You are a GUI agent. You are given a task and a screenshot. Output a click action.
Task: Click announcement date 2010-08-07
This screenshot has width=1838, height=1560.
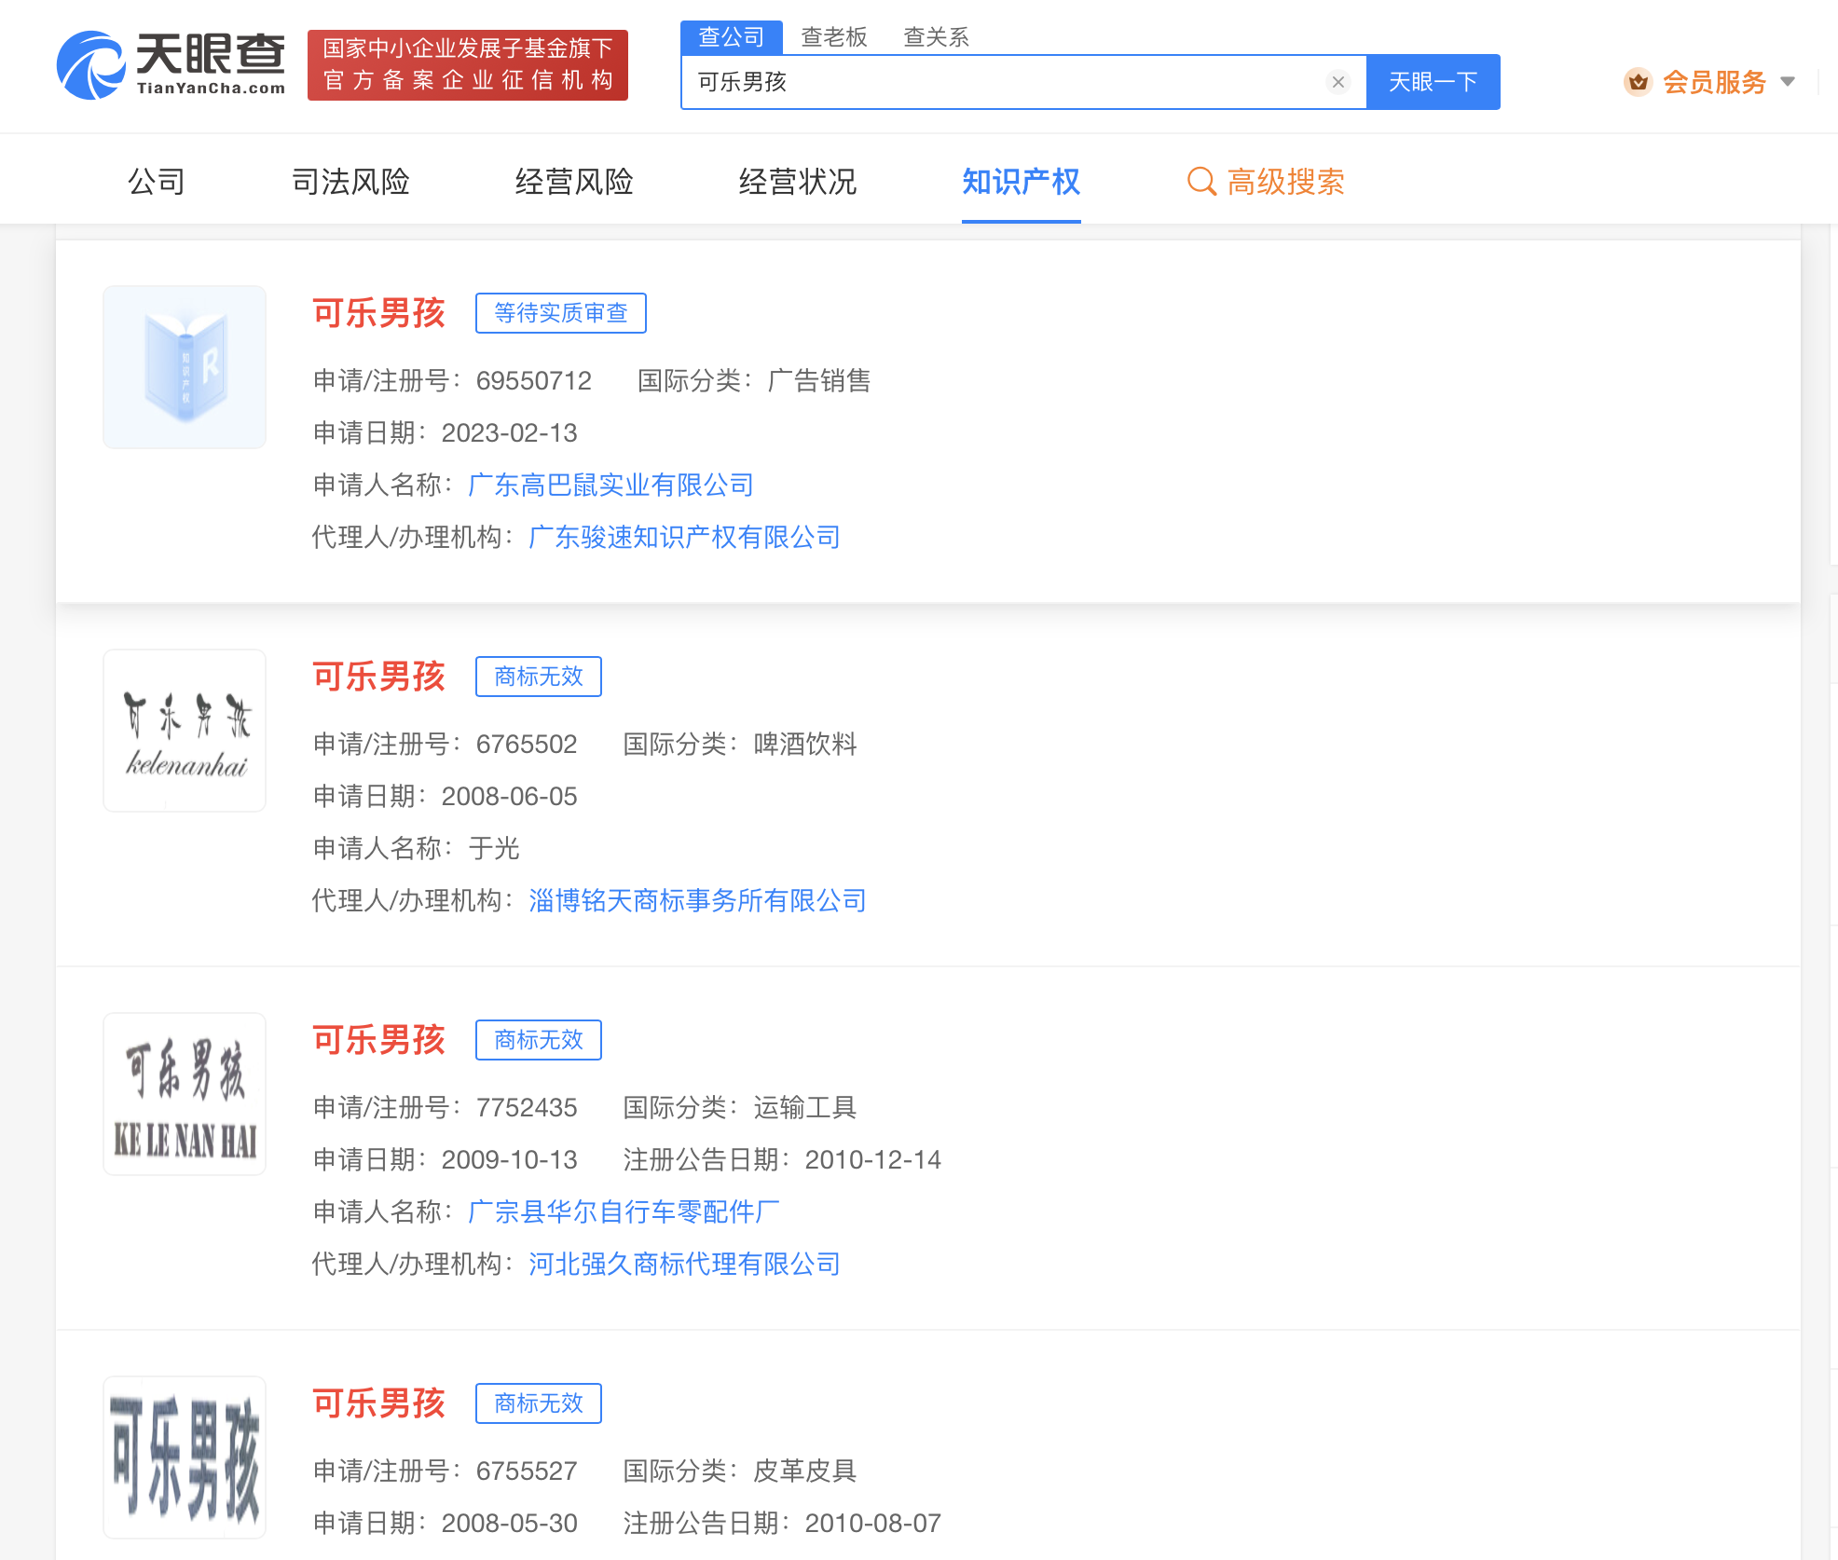tap(873, 1523)
